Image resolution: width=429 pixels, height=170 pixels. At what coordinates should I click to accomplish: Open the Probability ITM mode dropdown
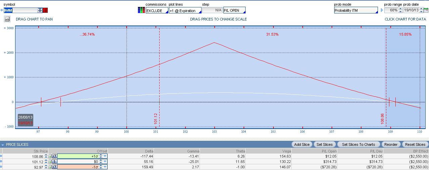[x=356, y=10]
